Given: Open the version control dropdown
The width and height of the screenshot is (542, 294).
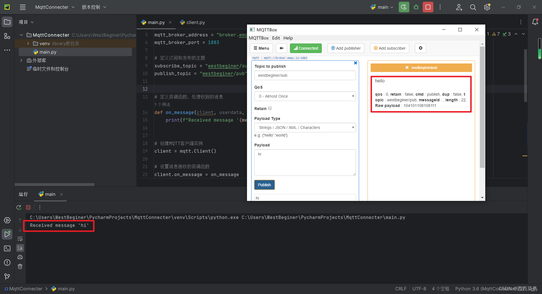Looking at the screenshot, I should click(94, 7).
